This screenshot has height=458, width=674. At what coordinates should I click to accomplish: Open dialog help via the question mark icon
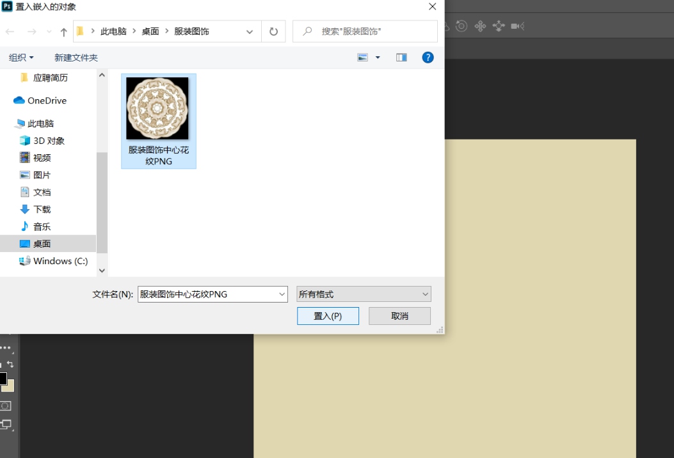pyautogui.click(x=427, y=57)
